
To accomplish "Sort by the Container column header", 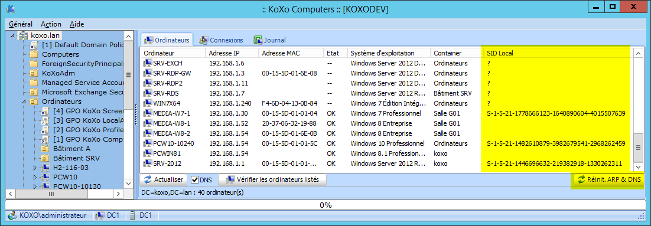I will [x=457, y=53].
